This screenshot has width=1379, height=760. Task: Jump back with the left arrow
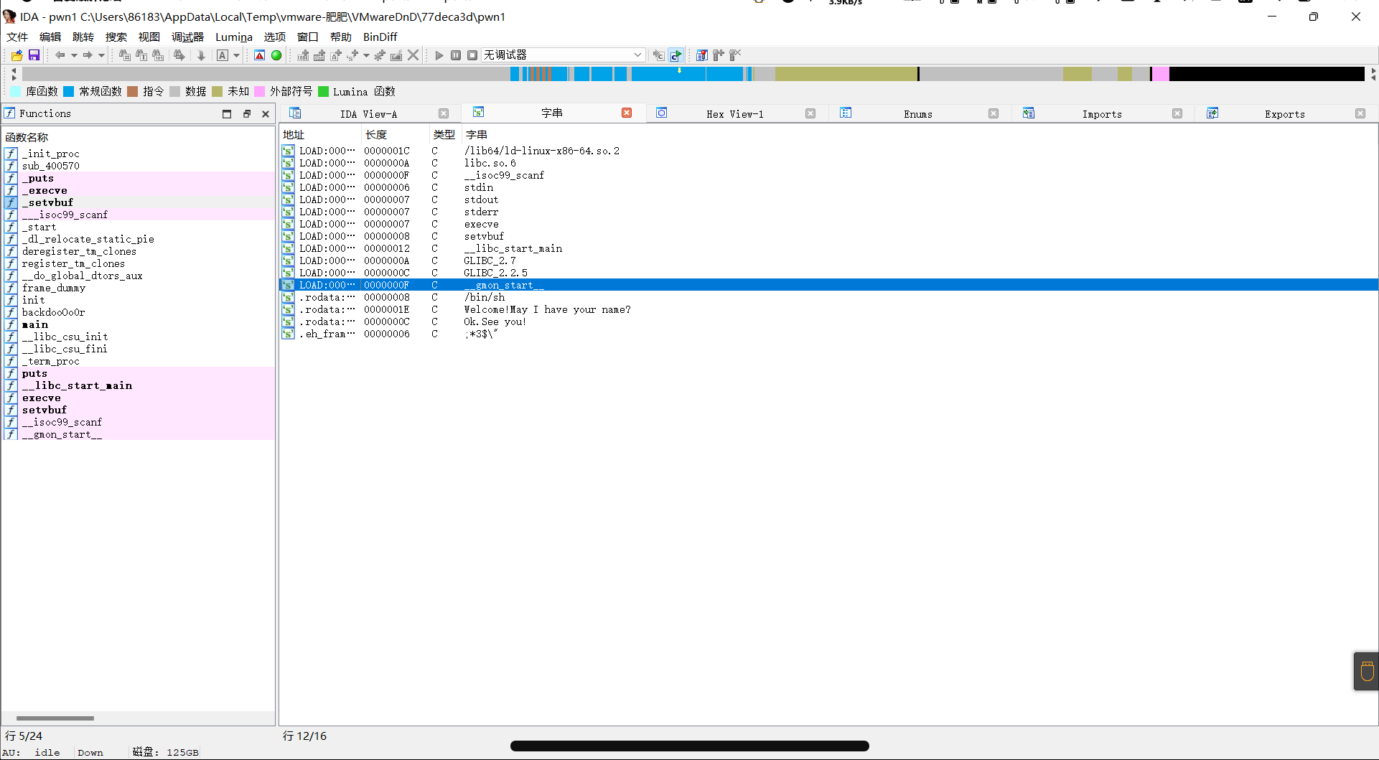point(60,55)
